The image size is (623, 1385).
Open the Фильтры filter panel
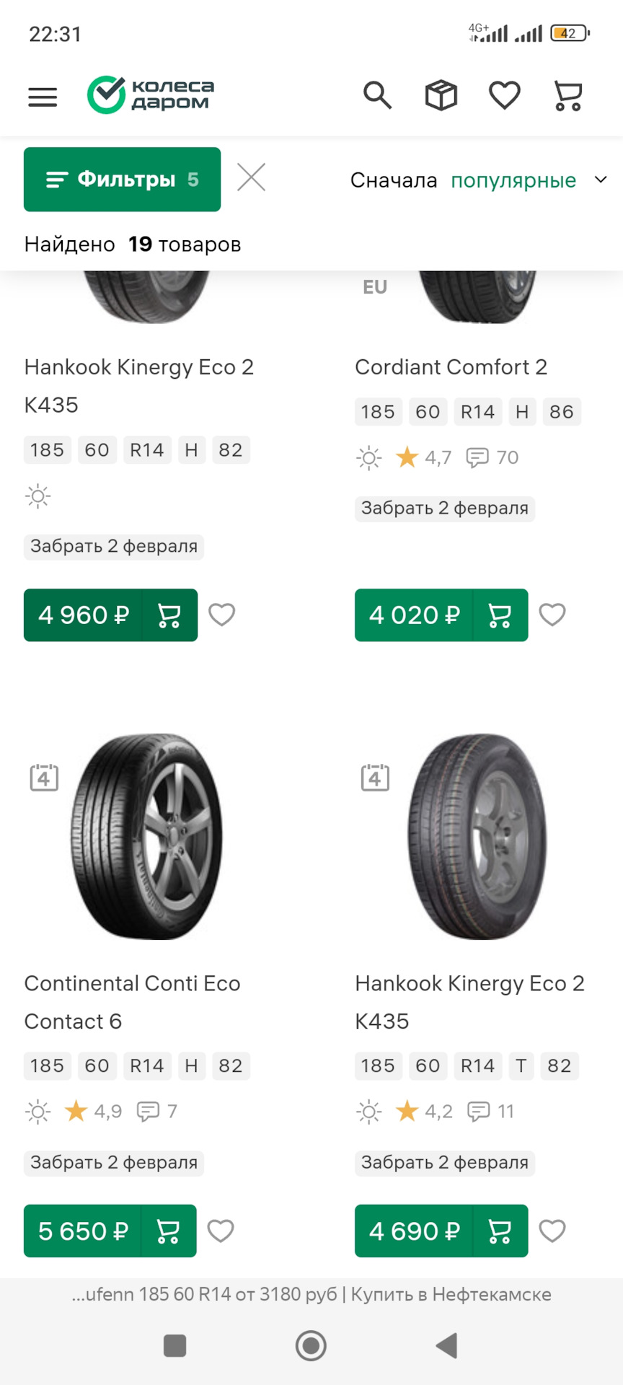click(x=122, y=180)
